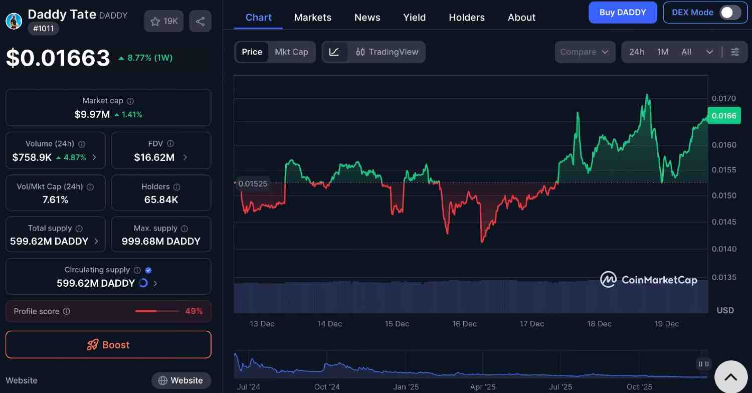Click the share icon next to watchlist
The height and width of the screenshot is (393, 752).
tap(200, 21)
